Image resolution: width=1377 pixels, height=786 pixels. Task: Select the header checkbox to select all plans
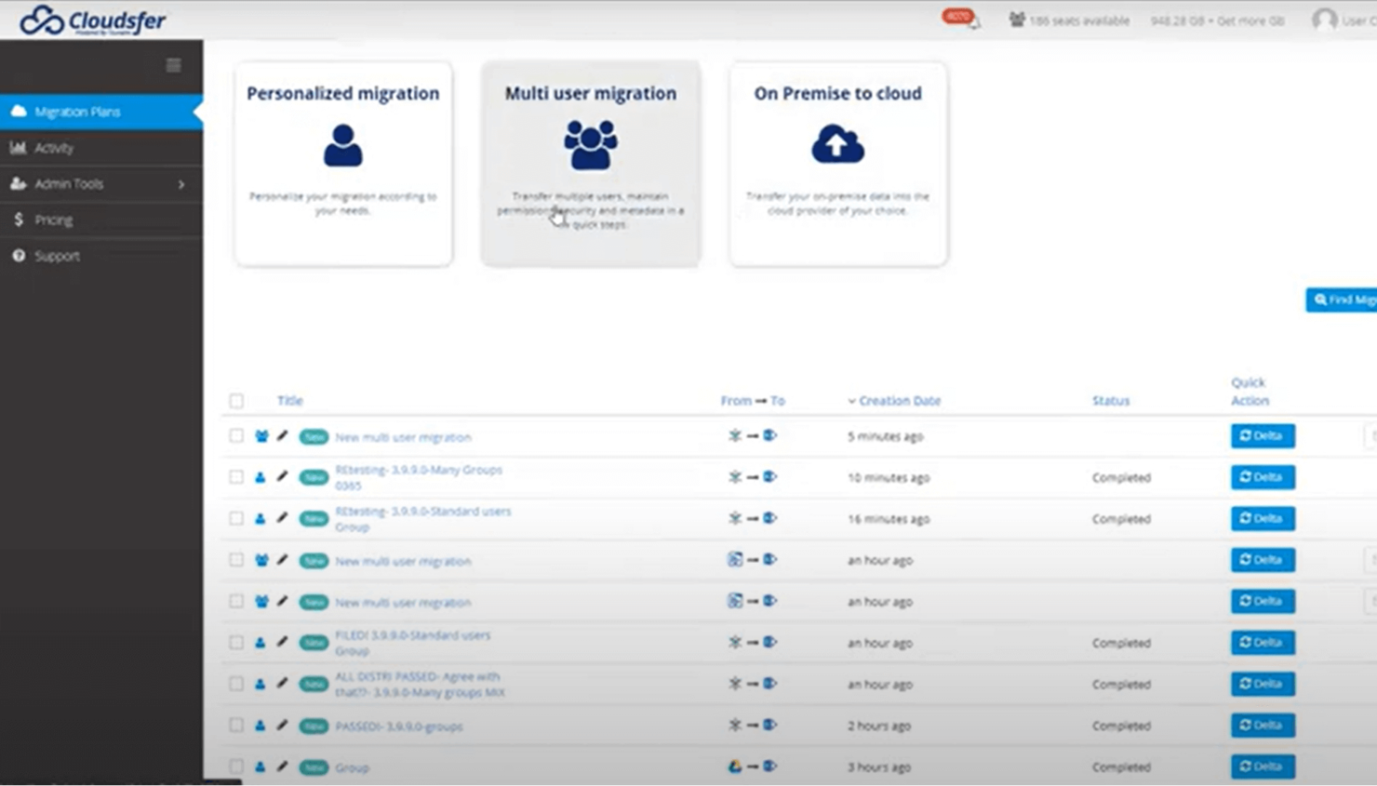(x=236, y=400)
